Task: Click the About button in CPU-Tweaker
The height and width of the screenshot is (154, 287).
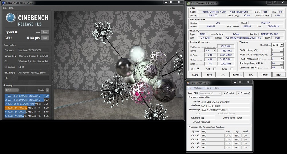Action: (x=265, y=75)
